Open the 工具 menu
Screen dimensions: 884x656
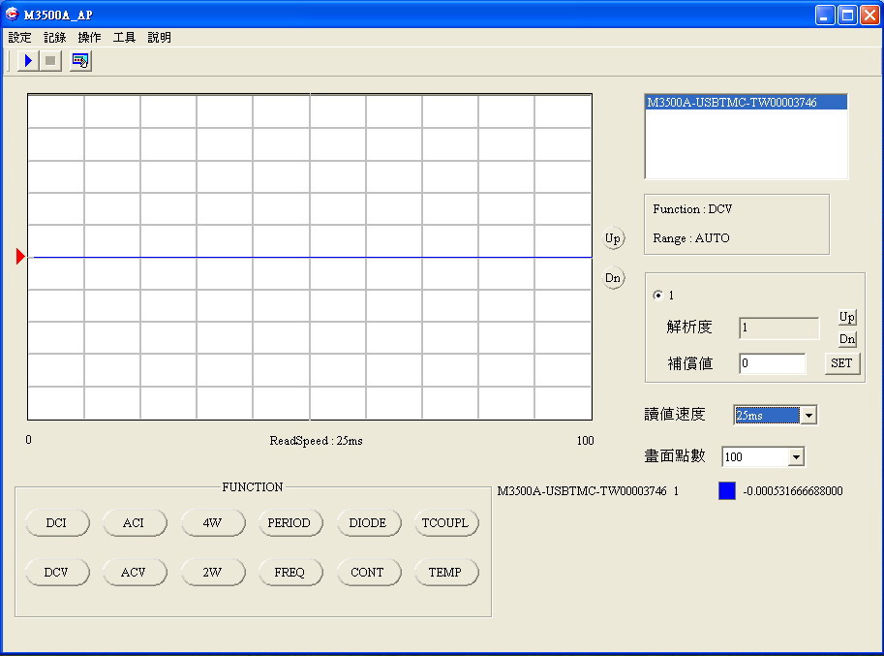coord(124,38)
